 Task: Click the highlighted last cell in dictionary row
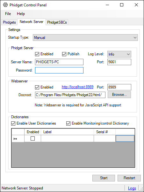click(x=125, y=139)
